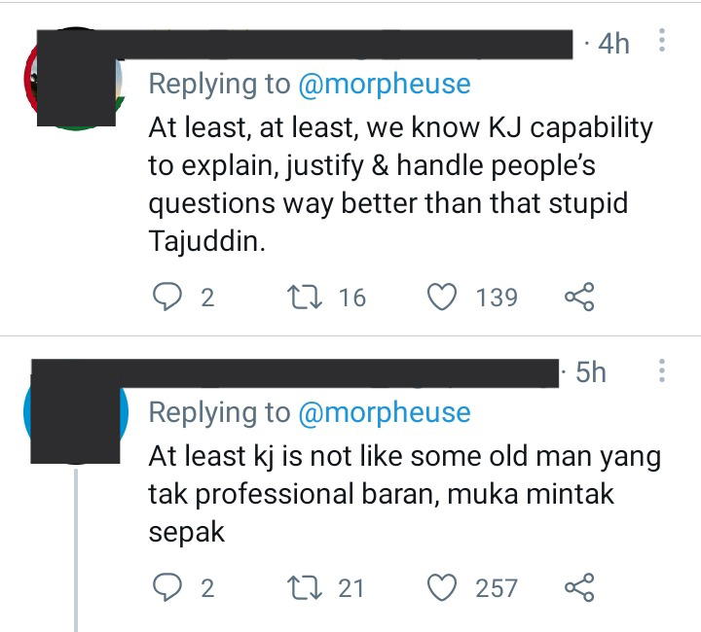The width and height of the screenshot is (701, 632).
Task: Share the 'old man' tweet
Action: [579, 587]
